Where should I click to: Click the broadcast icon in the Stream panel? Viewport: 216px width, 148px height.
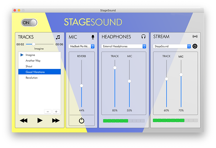click(195, 37)
